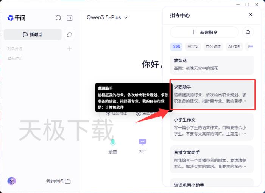Open the PPT presentation icon
The height and width of the screenshot is (193, 265).
pyautogui.click(x=142, y=142)
